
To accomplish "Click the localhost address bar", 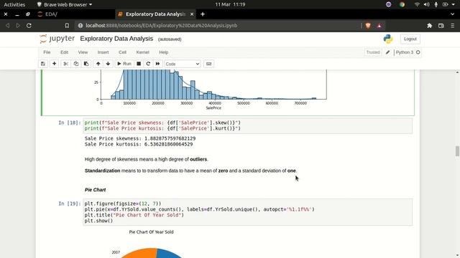I will point(217,26).
